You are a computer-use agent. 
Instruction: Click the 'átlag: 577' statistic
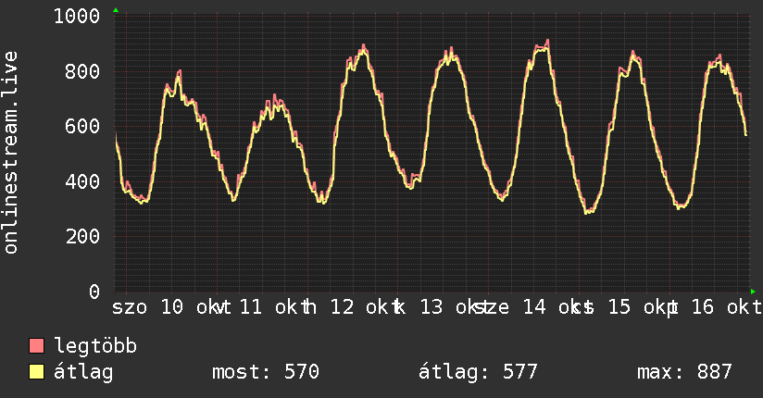[478, 372]
